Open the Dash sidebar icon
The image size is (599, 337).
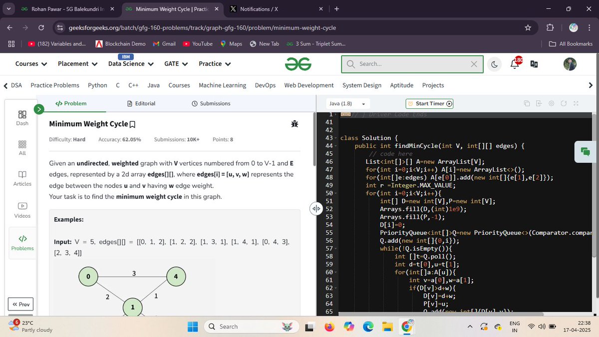pyautogui.click(x=22, y=118)
